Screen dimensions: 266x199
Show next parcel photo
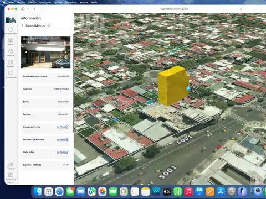point(65,52)
